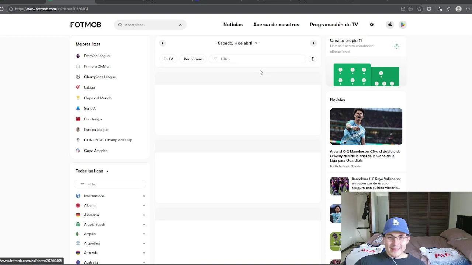This screenshot has height=265, width=472.
Task: Click the Alemania flag icon
Action: [78, 215]
